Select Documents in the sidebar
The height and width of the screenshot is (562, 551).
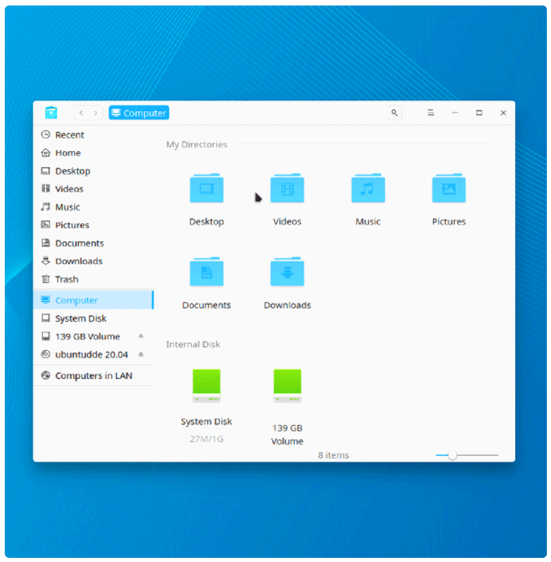[x=94, y=243]
